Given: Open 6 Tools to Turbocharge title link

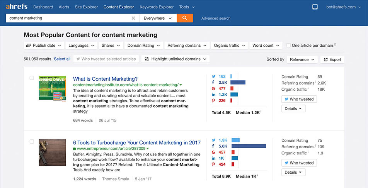Looking at the screenshot, I should [137, 142].
